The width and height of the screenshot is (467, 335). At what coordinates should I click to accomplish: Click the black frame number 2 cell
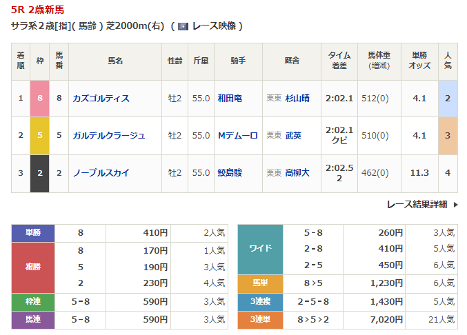click(40, 173)
